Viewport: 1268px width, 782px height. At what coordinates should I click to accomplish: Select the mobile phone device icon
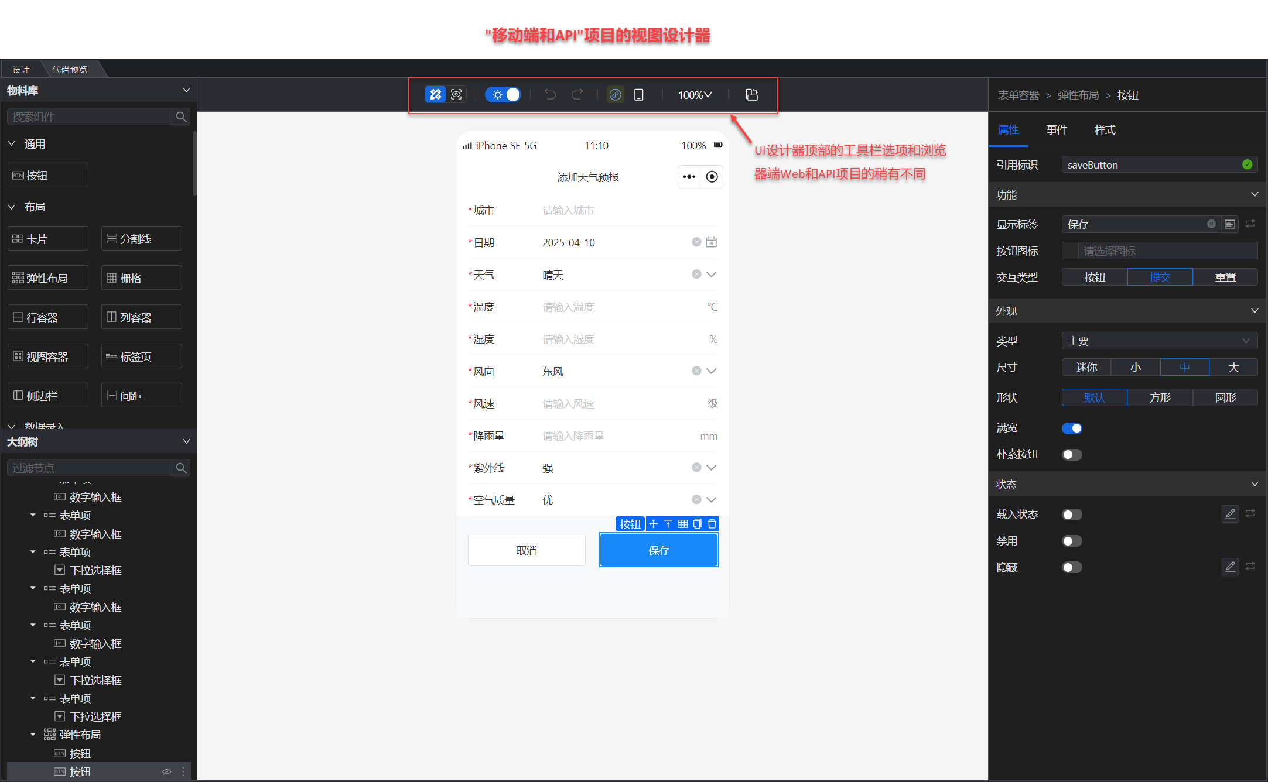tap(639, 94)
